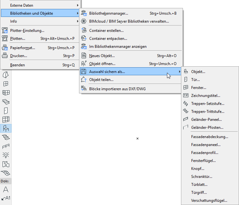Save selection as Türblatt...
This screenshot has width=239, height=205.
coord(210,184)
